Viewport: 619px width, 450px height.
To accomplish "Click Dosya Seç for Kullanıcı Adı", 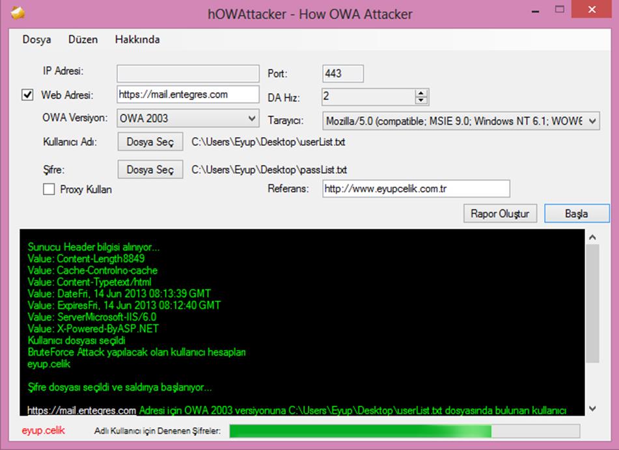I will coord(150,142).
